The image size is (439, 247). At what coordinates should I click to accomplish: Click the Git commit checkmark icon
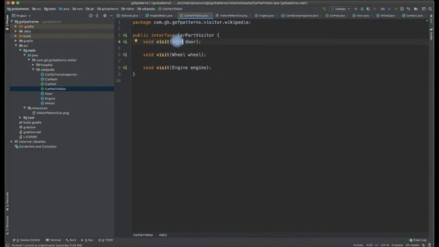(396, 9)
